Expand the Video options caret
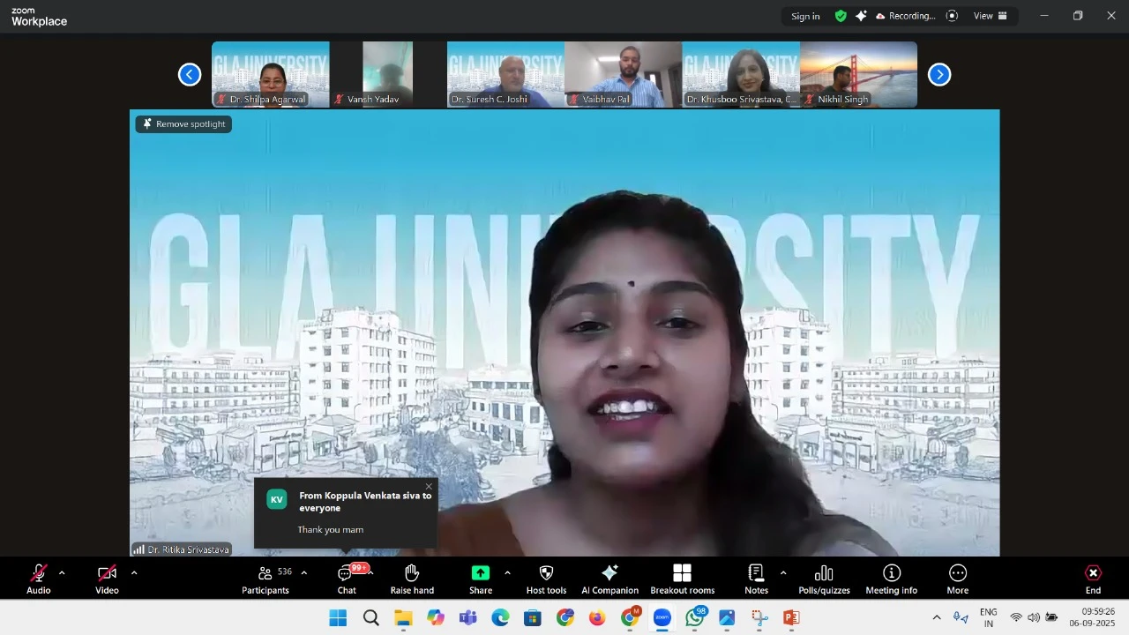Image resolution: width=1129 pixels, height=635 pixels. coord(134,573)
